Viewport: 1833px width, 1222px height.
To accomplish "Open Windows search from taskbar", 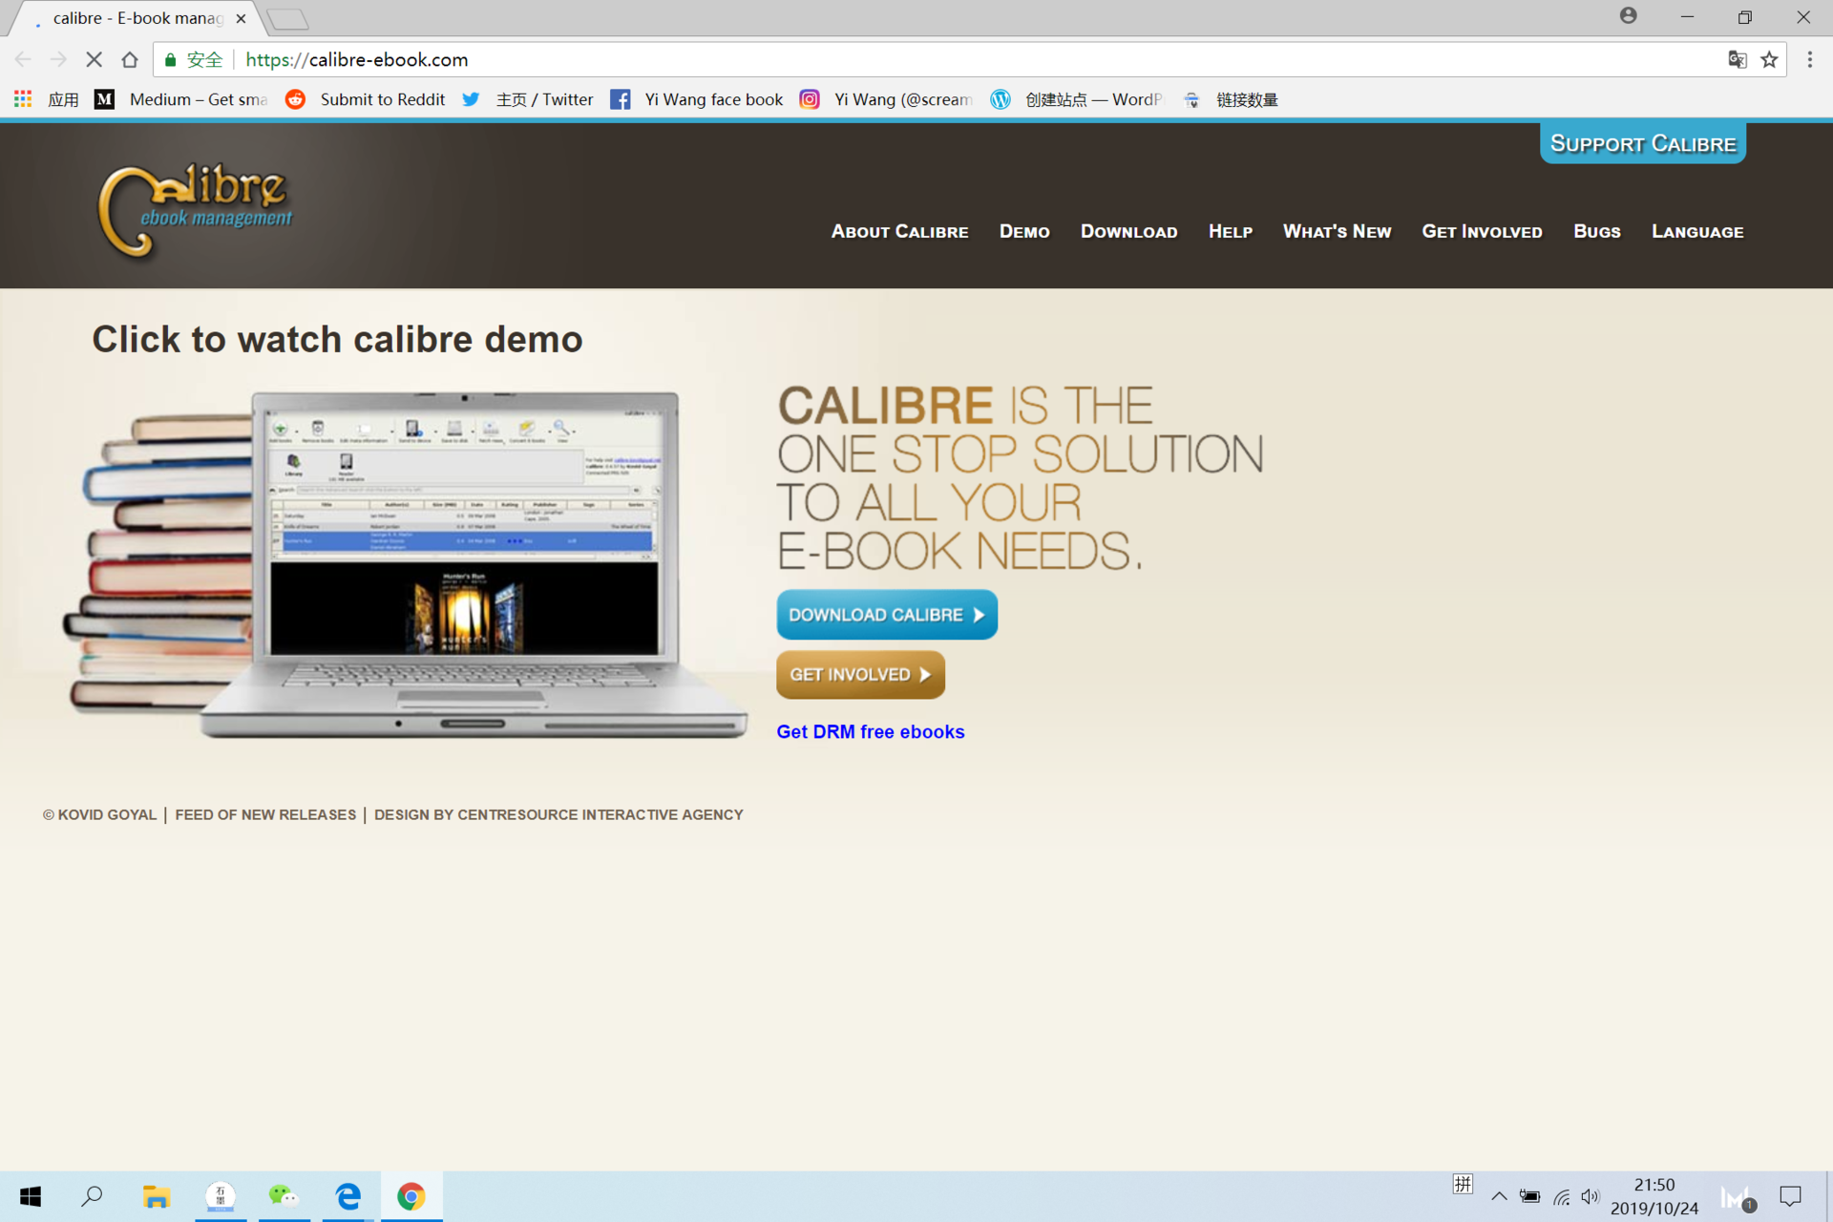I will [x=92, y=1196].
